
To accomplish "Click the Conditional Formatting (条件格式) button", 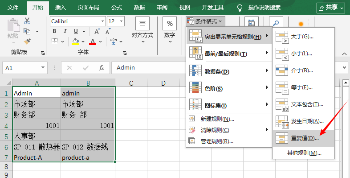I will 205,21.
